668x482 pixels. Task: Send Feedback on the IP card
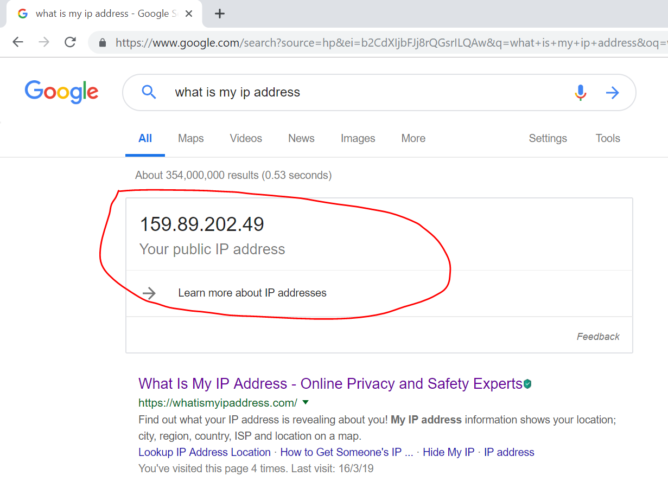point(598,337)
